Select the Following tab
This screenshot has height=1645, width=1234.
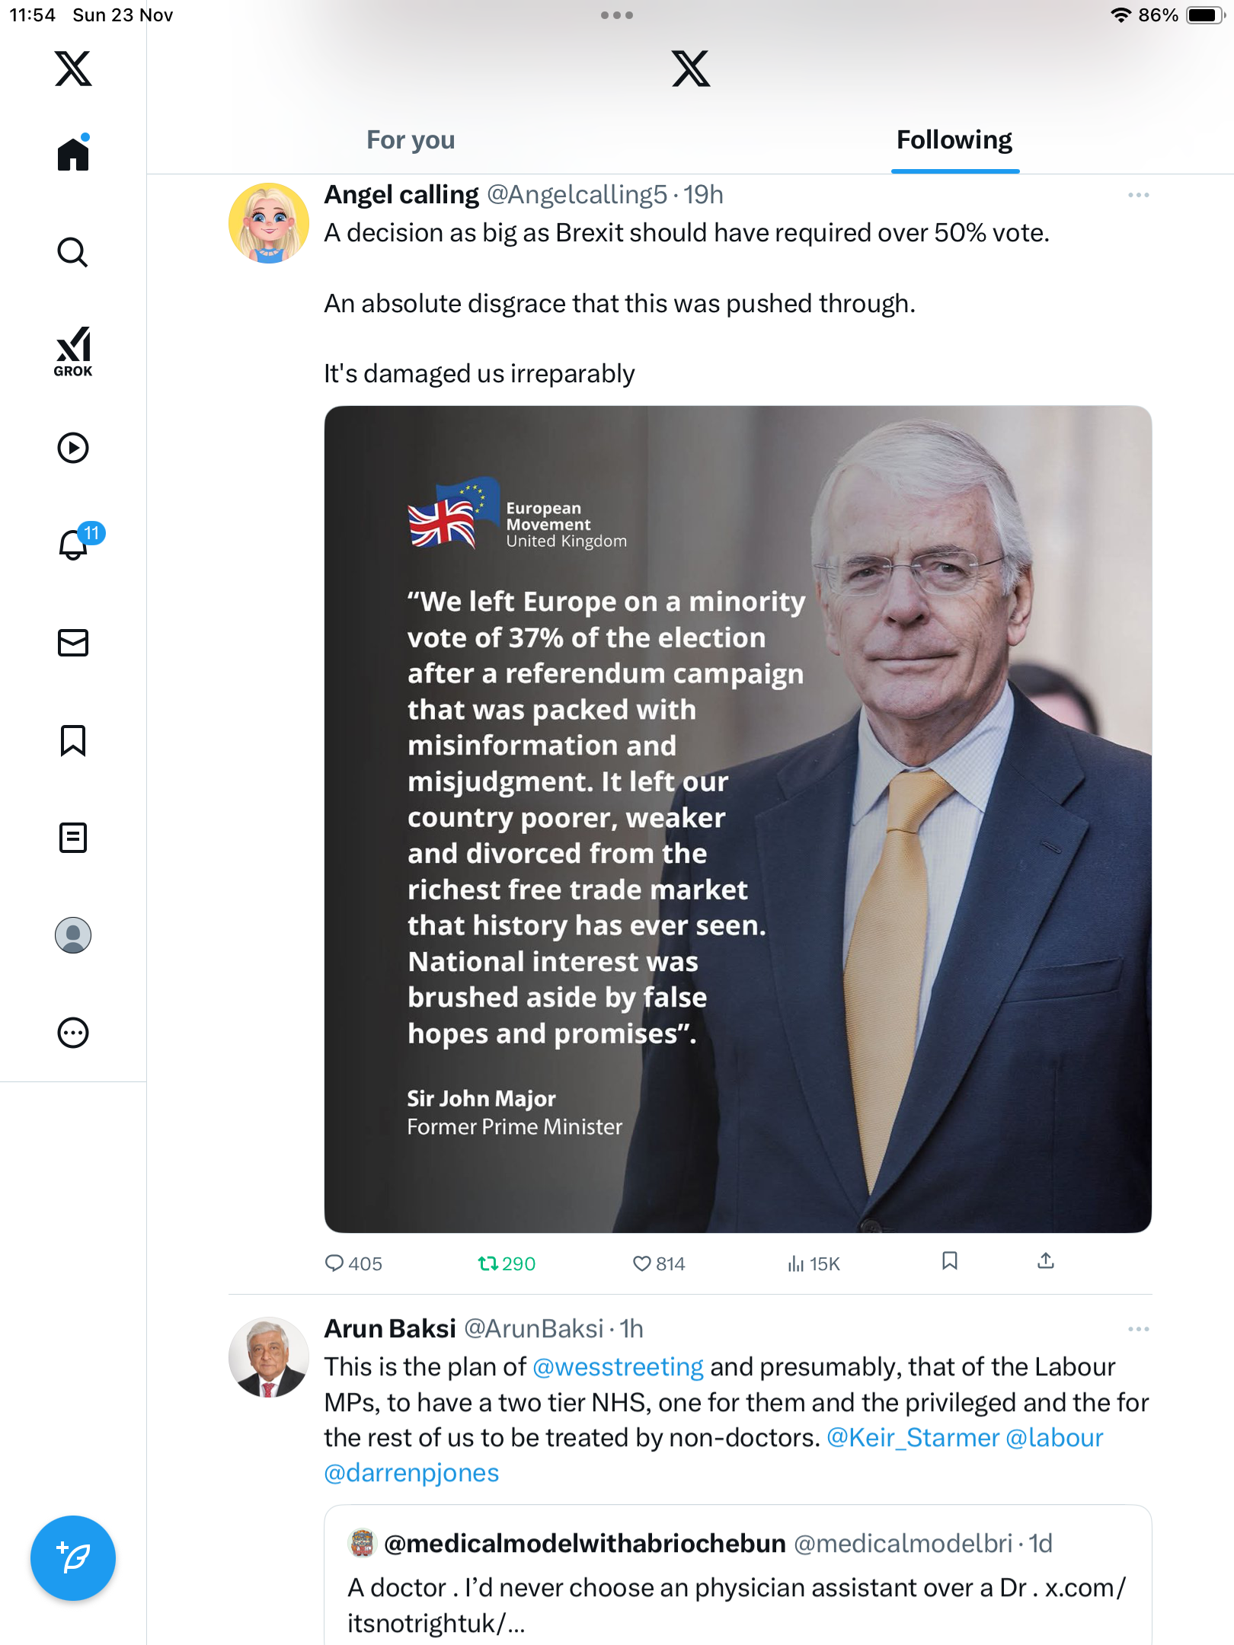954,140
